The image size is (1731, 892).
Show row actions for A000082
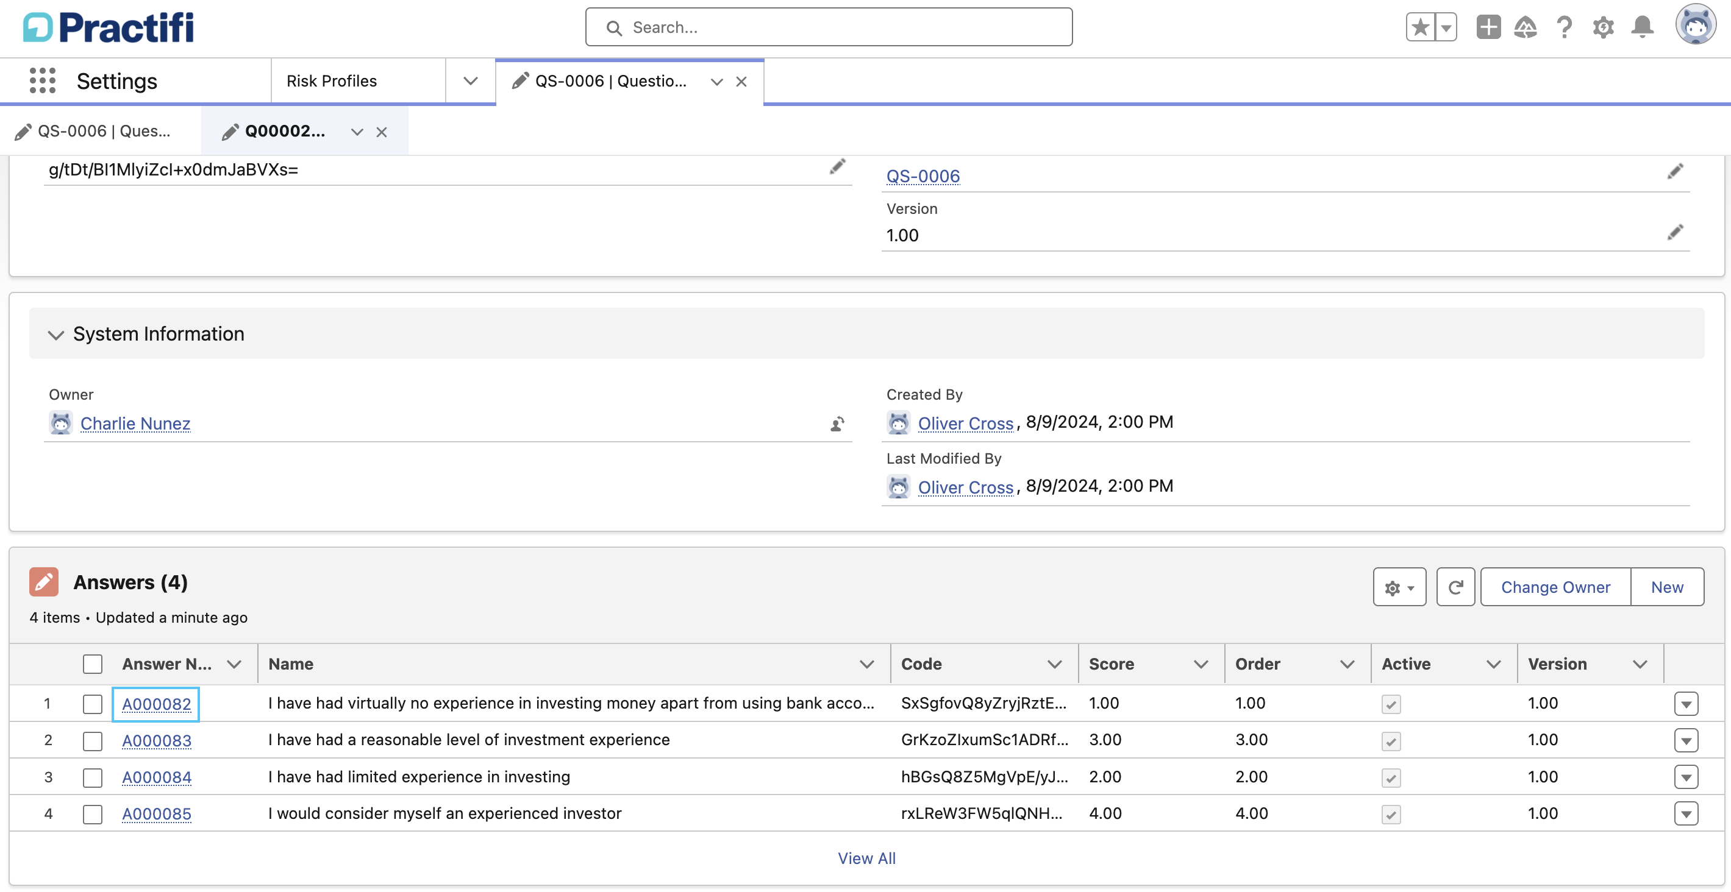click(x=1686, y=704)
